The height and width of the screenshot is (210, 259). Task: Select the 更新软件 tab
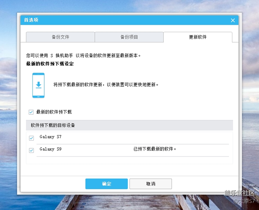[198, 37]
